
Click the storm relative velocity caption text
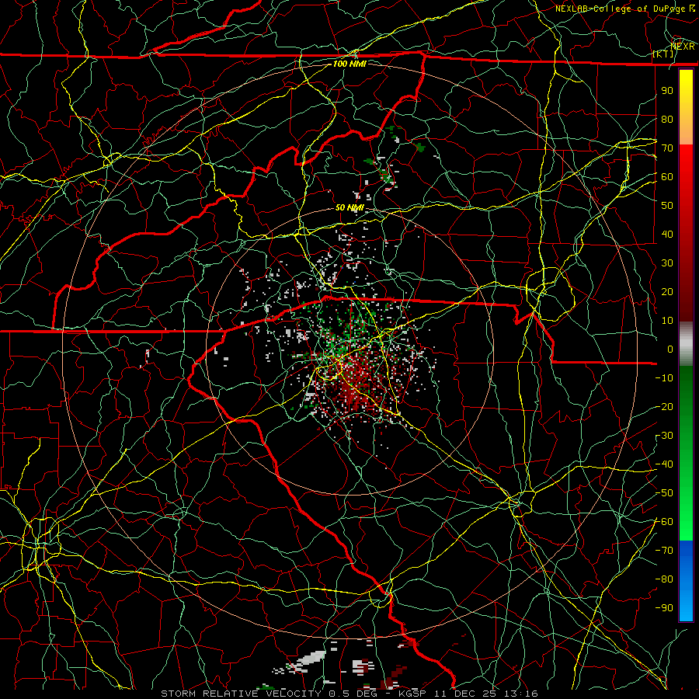coord(349,694)
